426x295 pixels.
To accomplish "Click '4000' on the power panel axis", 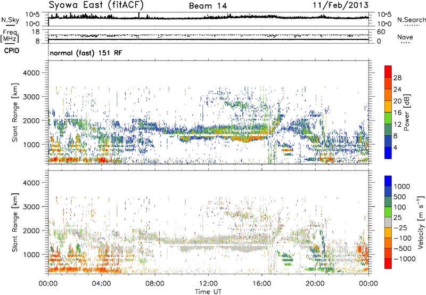I will (x=31, y=73).
